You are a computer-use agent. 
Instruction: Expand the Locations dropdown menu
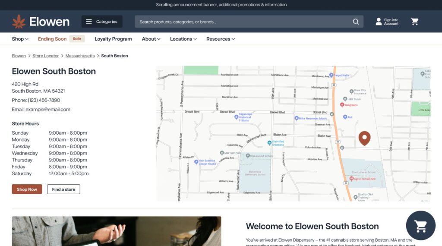coord(183,39)
